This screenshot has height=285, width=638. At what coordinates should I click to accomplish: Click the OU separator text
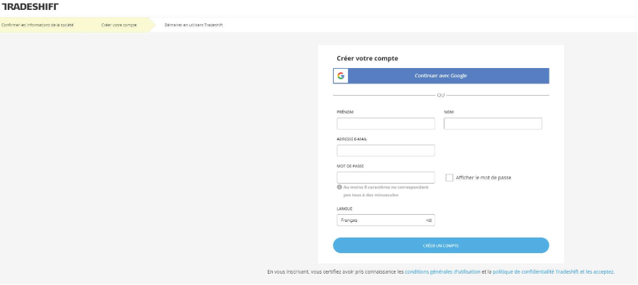[x=441, y=95]
